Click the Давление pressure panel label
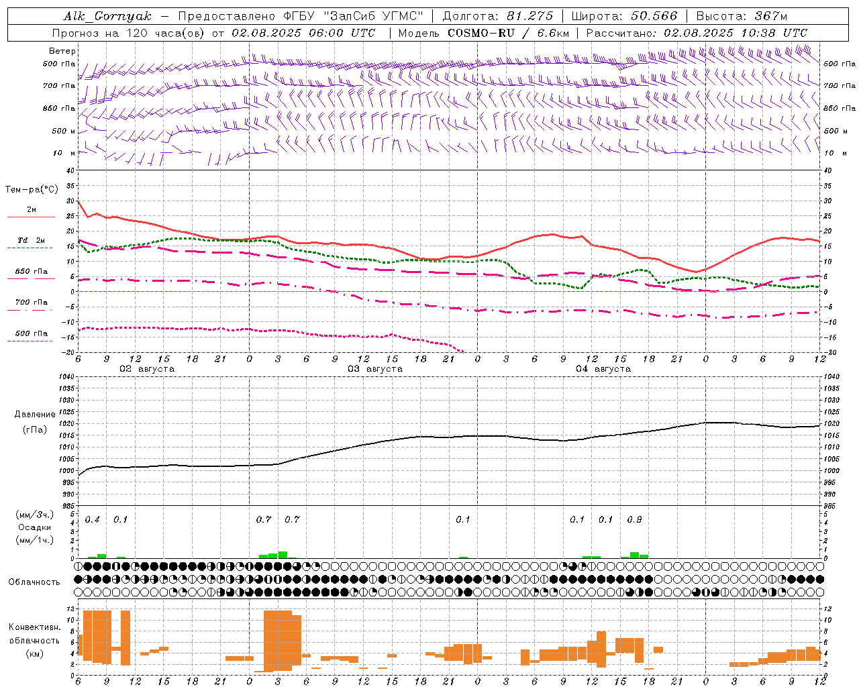This screenshot has width=859, height=687. [x=35, y=415]
